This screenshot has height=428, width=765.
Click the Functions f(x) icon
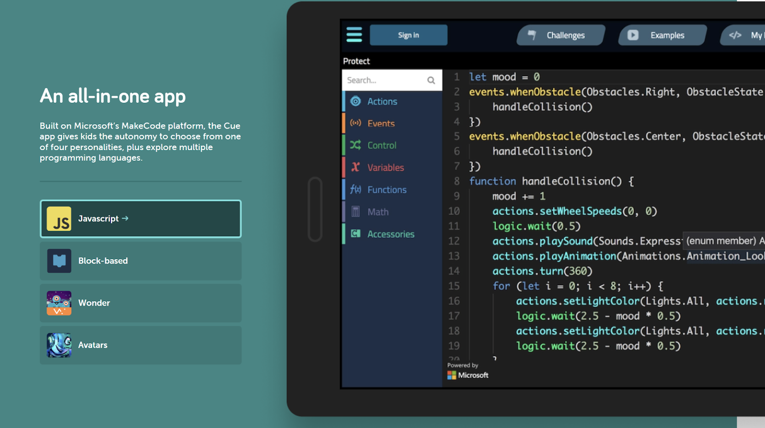tap(355, 189)
